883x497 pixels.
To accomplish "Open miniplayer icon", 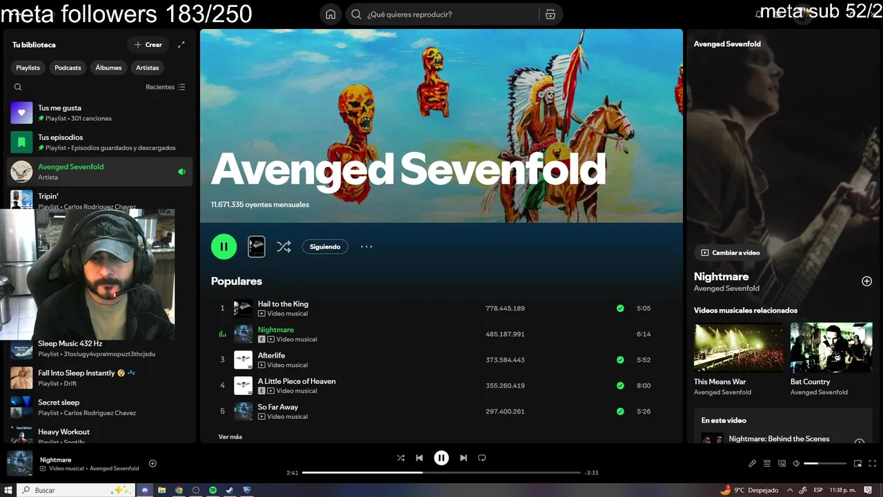I will [858, 464].
